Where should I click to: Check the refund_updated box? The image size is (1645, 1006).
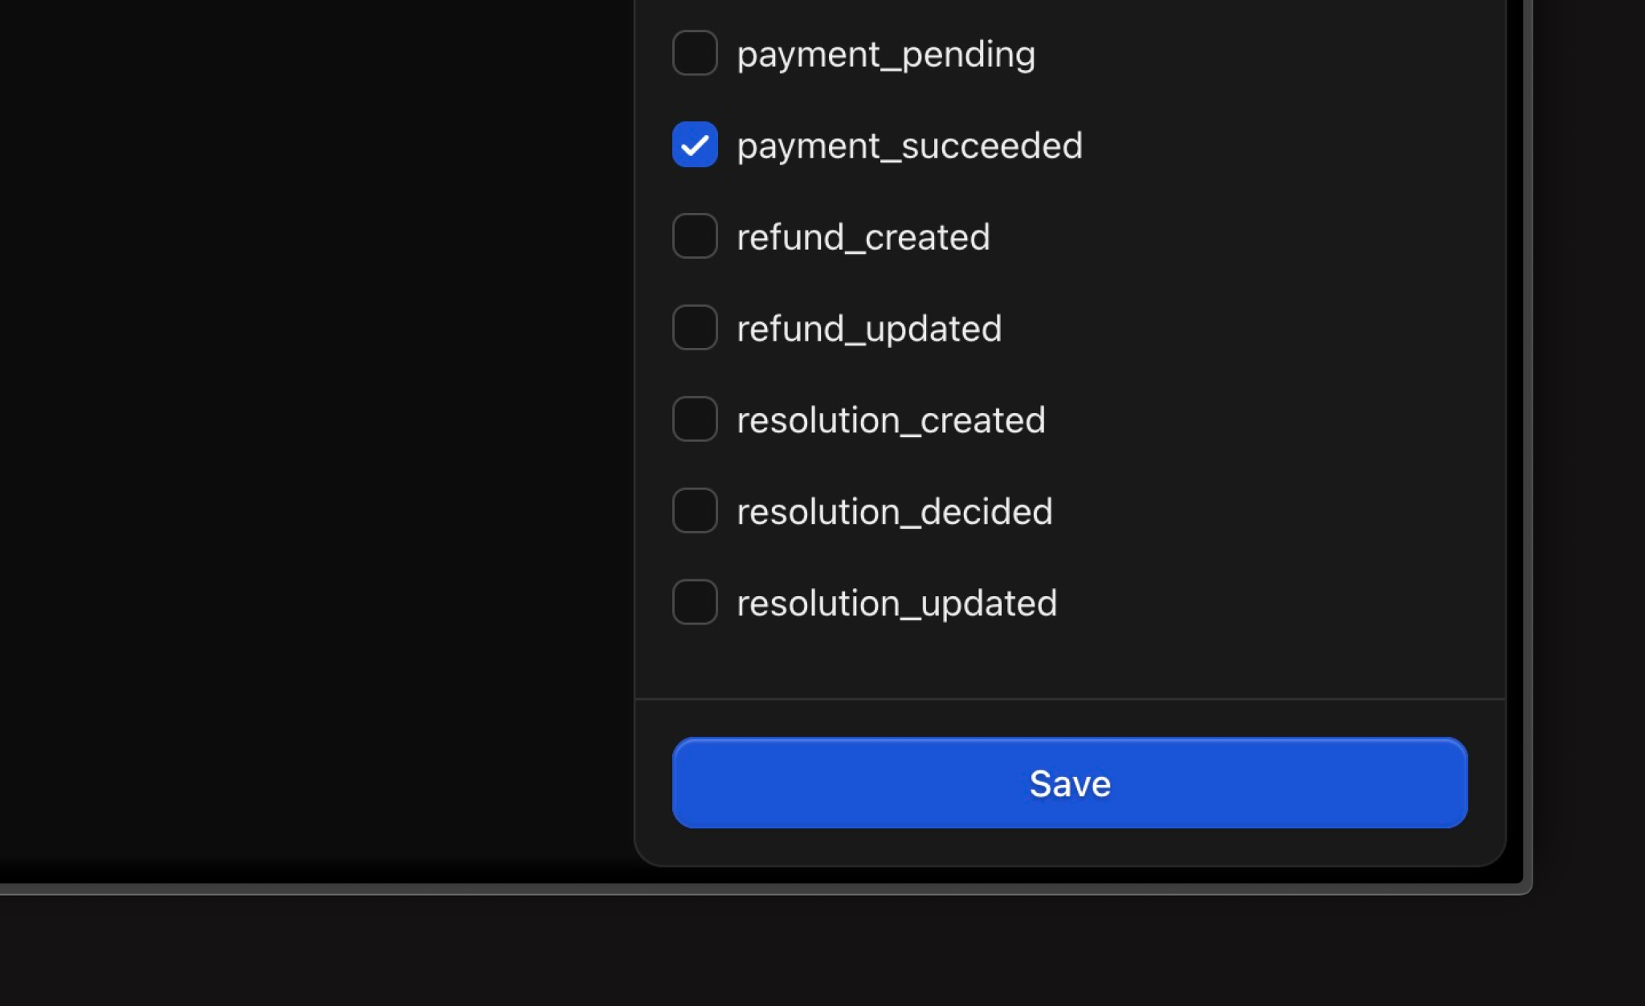tap(695, 328)
